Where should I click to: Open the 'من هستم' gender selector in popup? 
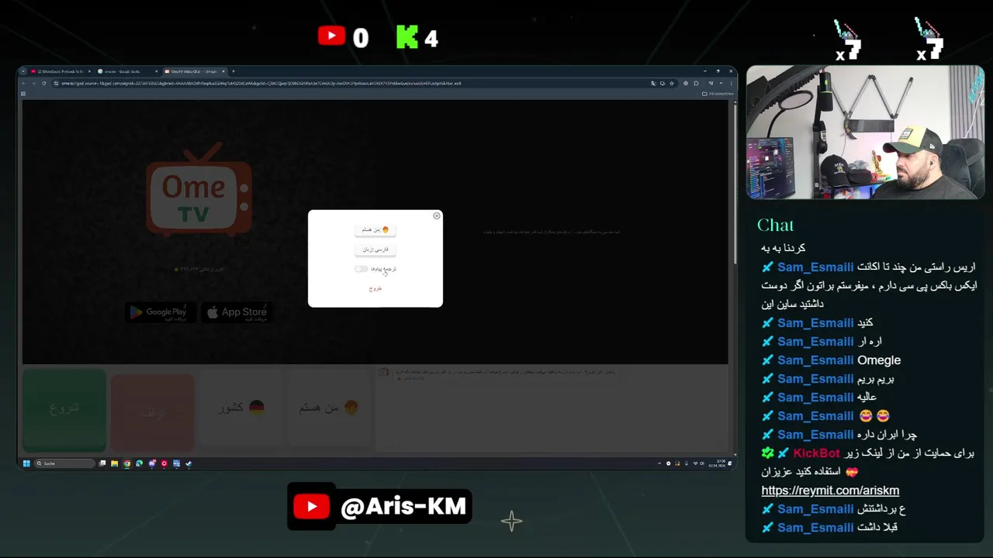(x=375, y=229)
